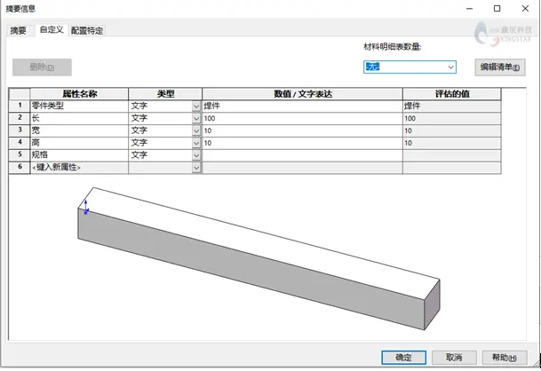Click the 删除 button
Viewport: 541px width, 371px height.
coord(42,67)
